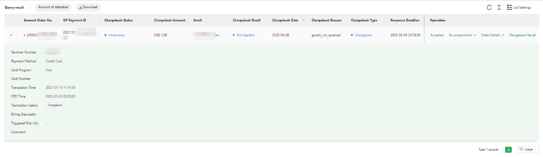The width and height of the screenshot is (543, 157).
Task: Click the Email column header
Action: 198,20
